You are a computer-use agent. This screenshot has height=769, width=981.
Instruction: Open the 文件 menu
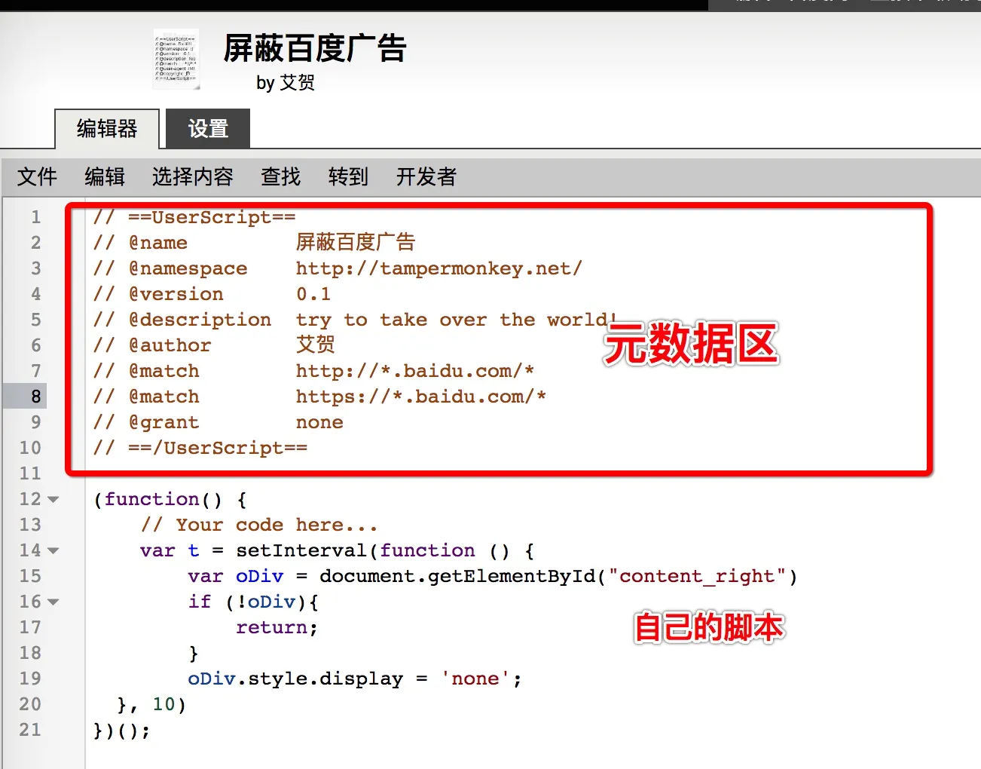pyautogui.click(x=37, y=177)
